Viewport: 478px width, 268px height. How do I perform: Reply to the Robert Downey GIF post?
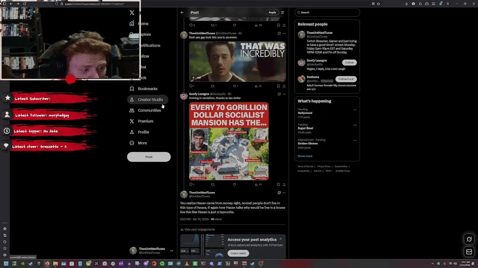click(x=191, y=86)
